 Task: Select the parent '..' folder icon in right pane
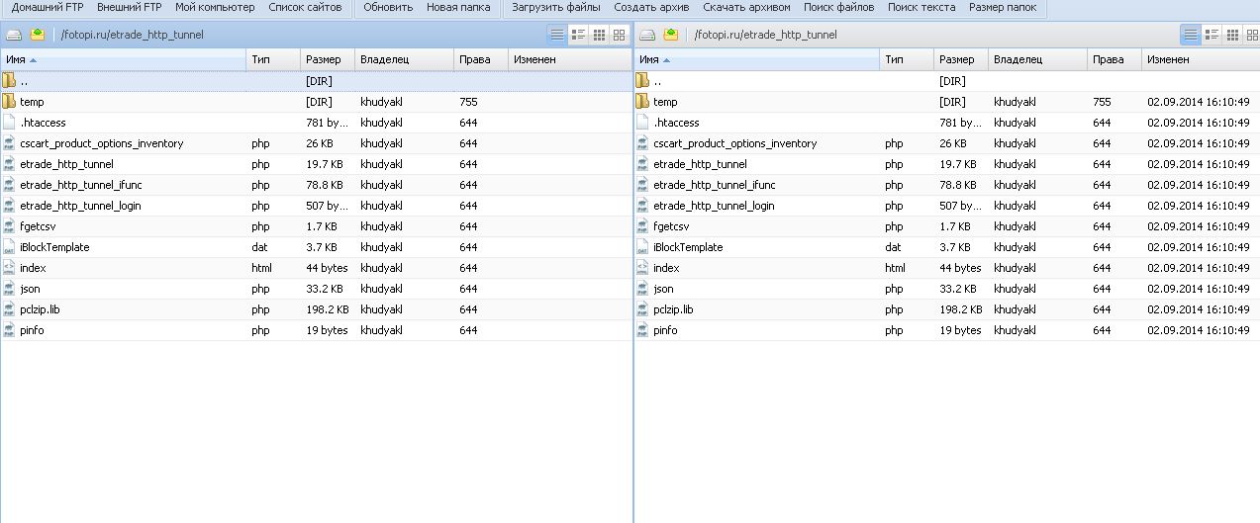click(x=642, y=80)
